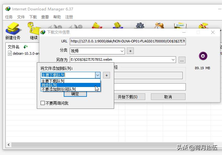Image resolution: width=222 pixels, height=155 pixels.
Task: Expand the 另存为 path dropdown arrow
Action: (x=173, y=59)
